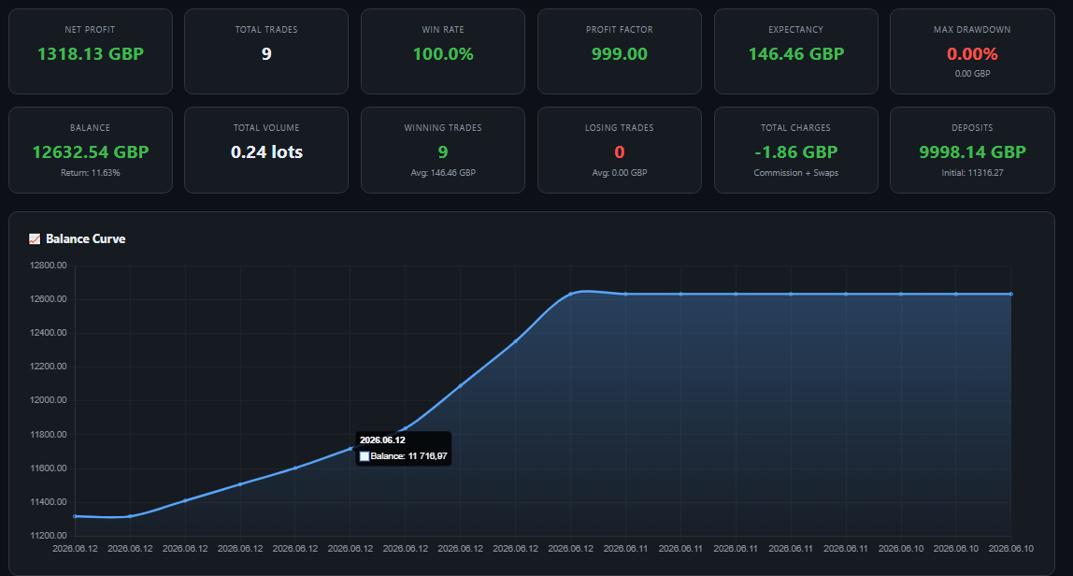Click 0.00 GBP under Max Drawdown
The height and width of the screenshot is (576, 1073).
[x=972, y=73]
